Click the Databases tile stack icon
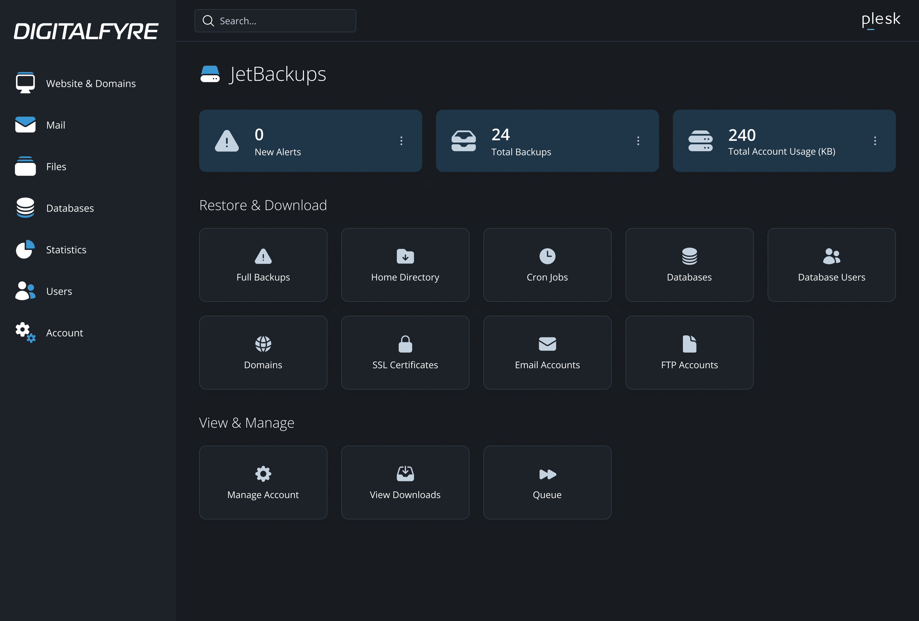 pos(689,256)
